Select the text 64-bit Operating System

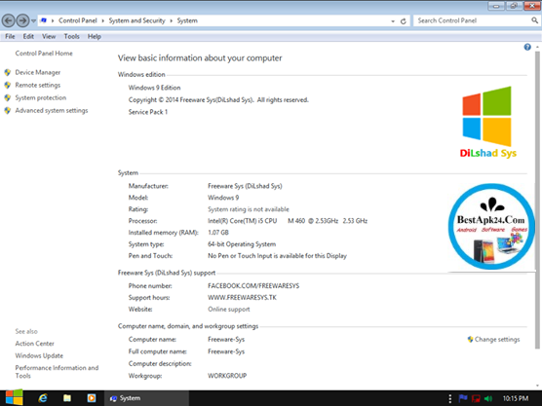(242, 244)
